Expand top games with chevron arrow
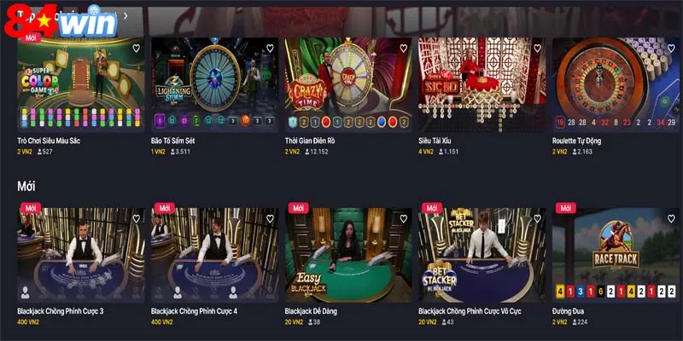683x341 pixels. tap(126, 15)
